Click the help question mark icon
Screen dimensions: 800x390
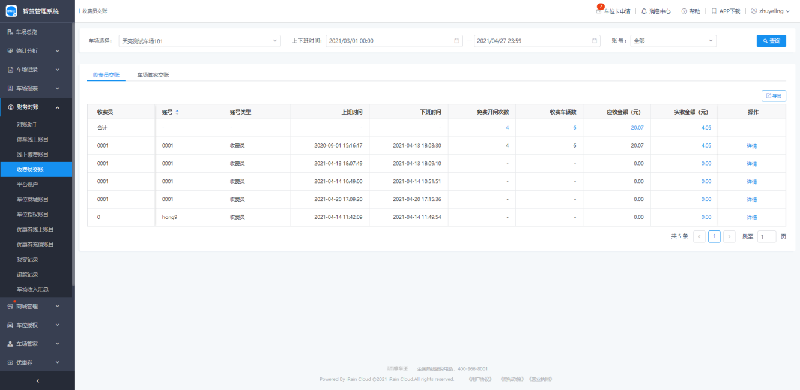(x=684, y=11)
